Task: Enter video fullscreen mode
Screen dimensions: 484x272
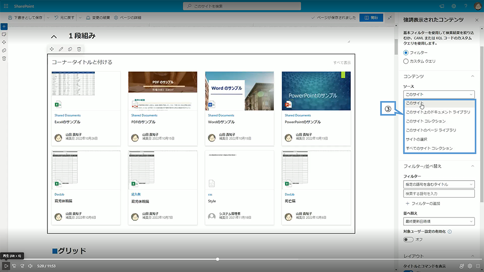Action: click(478, 266)
